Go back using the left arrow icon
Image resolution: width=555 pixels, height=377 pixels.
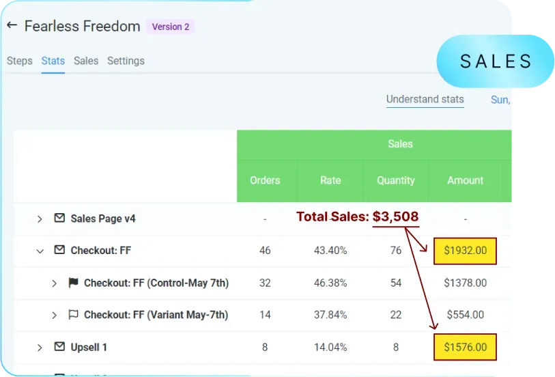click(x=12, y=25)
